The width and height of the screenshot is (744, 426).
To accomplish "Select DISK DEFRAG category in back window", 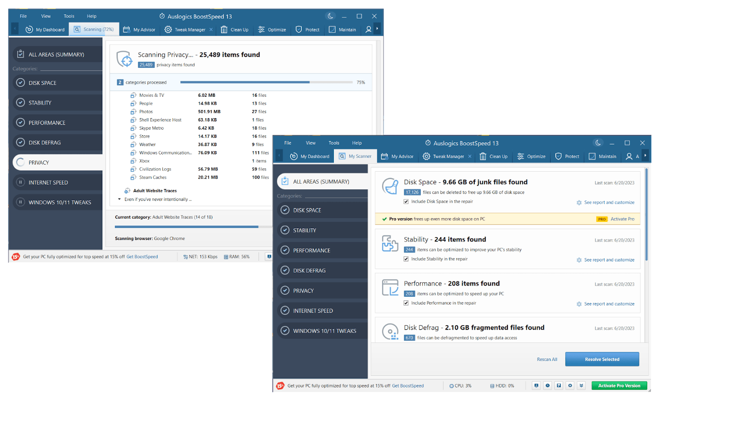I will pyautogui.click(x=58, y=143).
